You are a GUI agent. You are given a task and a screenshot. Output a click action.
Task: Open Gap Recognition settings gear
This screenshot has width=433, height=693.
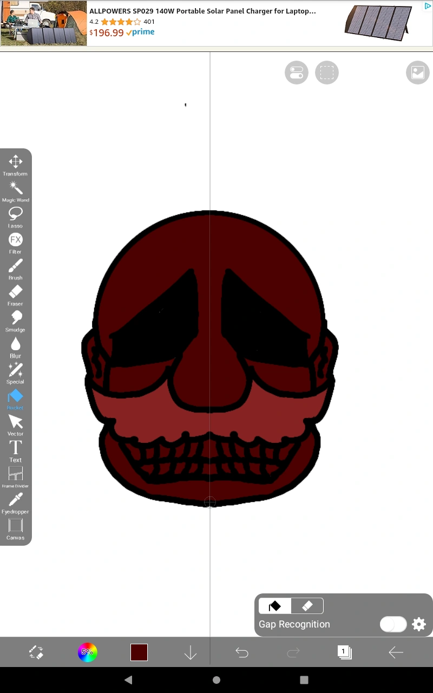click(419, 624)
